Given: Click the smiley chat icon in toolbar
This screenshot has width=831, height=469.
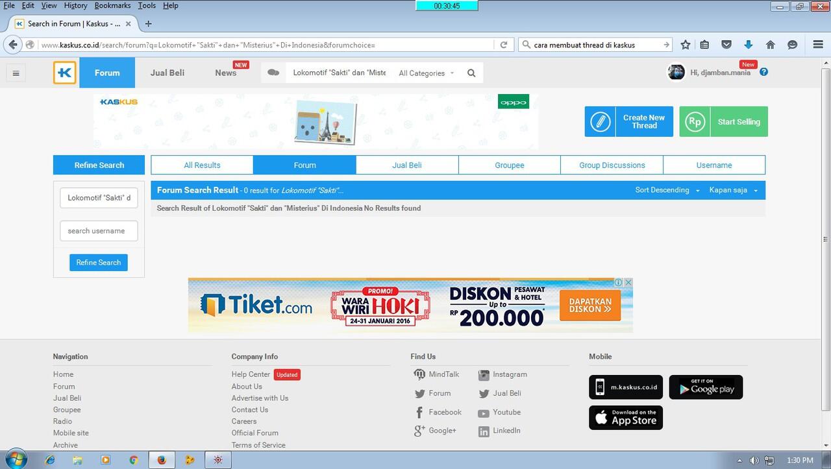Looking at the screenshot, I should [x=792, y=45].
